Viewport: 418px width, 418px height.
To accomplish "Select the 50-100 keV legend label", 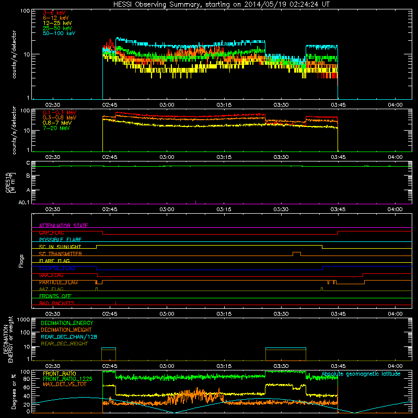I will (59, 33).
